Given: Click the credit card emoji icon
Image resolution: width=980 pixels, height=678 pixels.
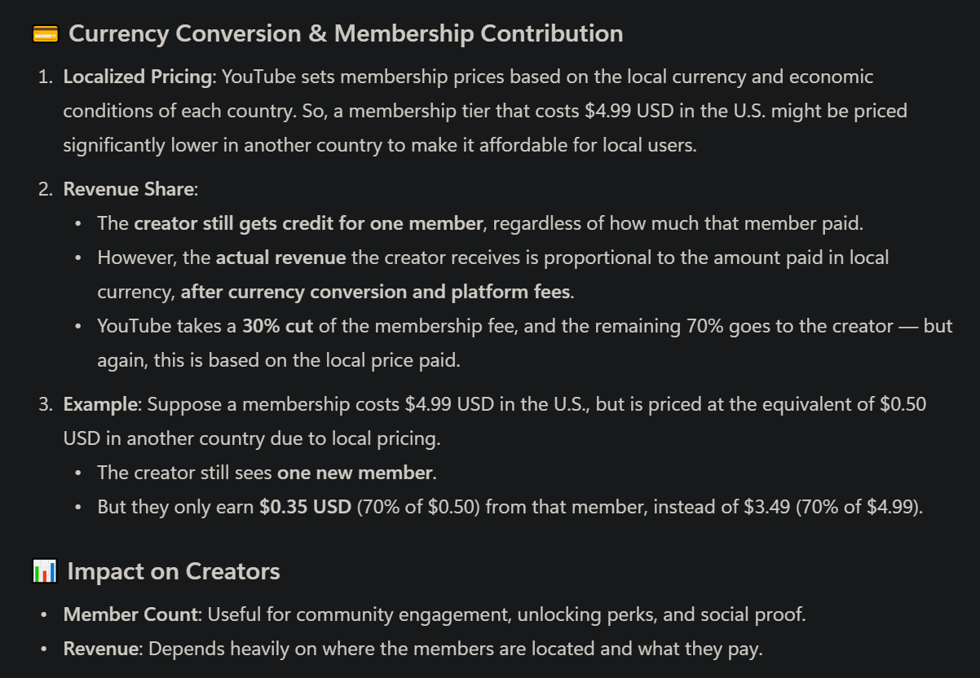Looking at the screenshot, I should [44, 34].
